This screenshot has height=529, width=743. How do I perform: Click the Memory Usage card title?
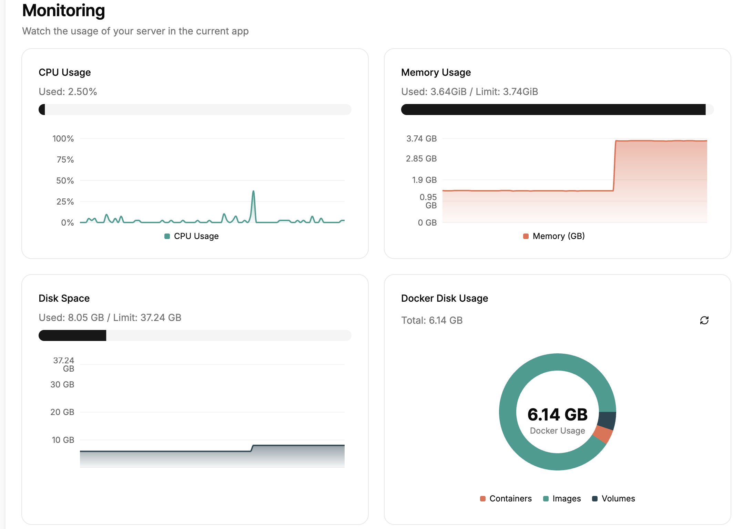436,72
